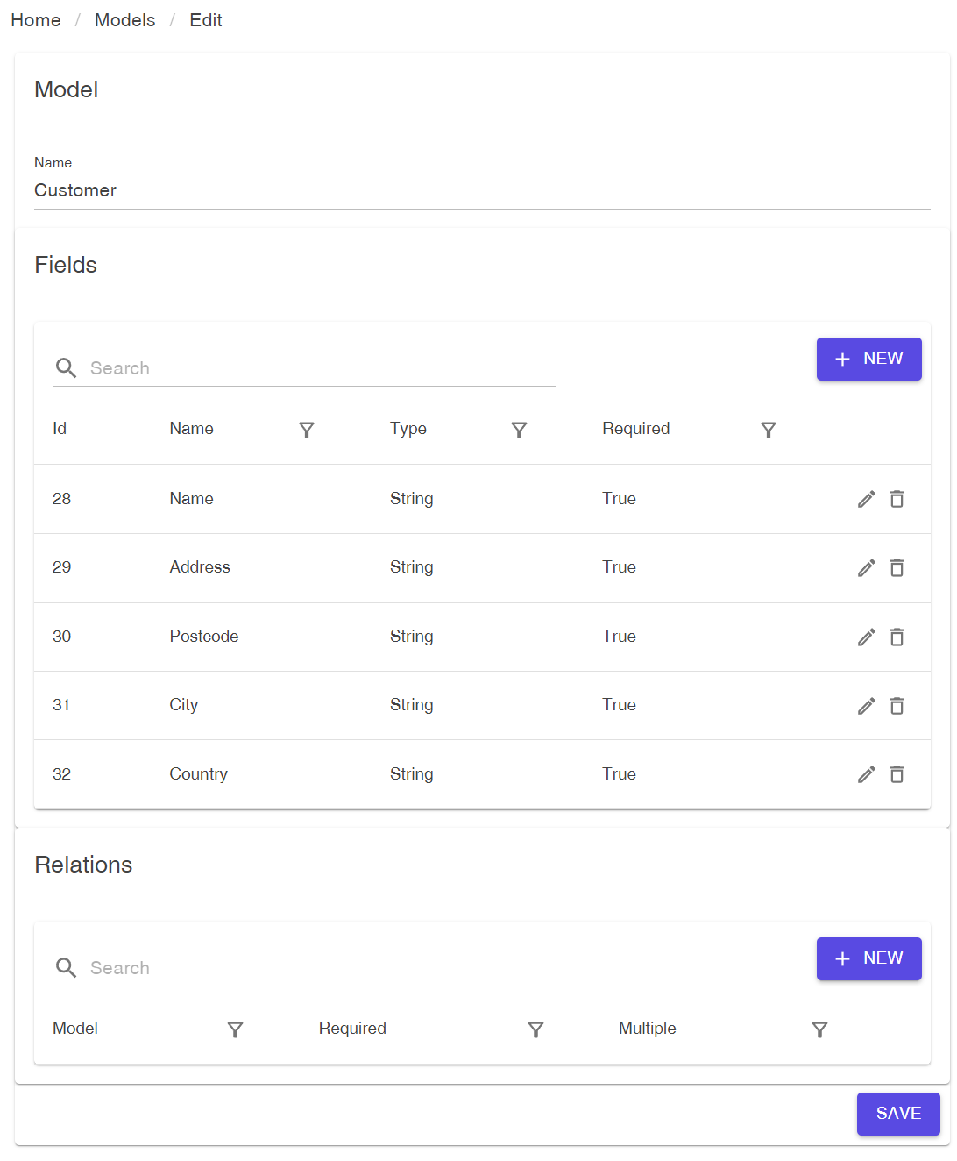Delete the City field row

(x=897, y=706)
